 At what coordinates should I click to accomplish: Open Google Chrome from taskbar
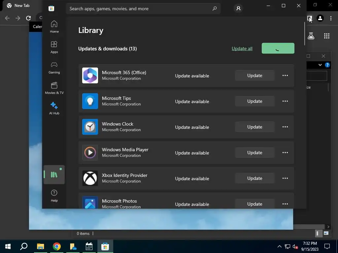(57, 246)
